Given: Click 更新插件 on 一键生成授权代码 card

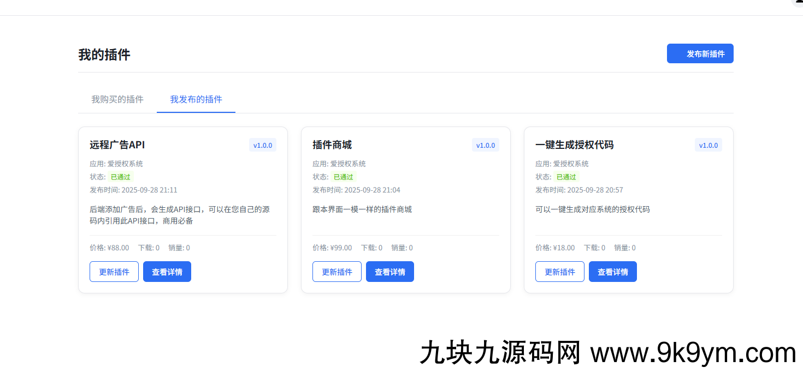Looking at the screenshot, I should tap(559, 272).
